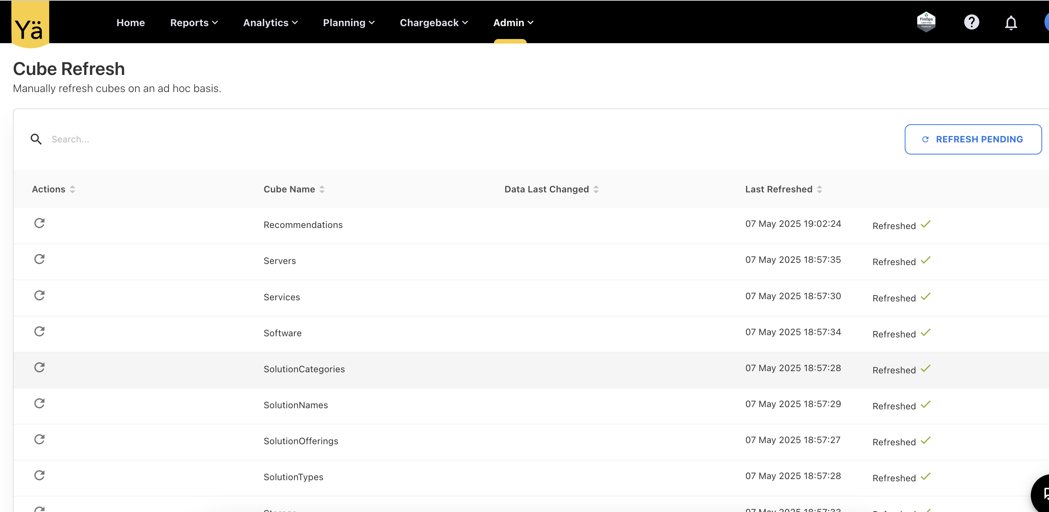Viewport: 1049px width, 512px height.
Task: Trigger refresh for Software cube
Action: coord(39,331)
